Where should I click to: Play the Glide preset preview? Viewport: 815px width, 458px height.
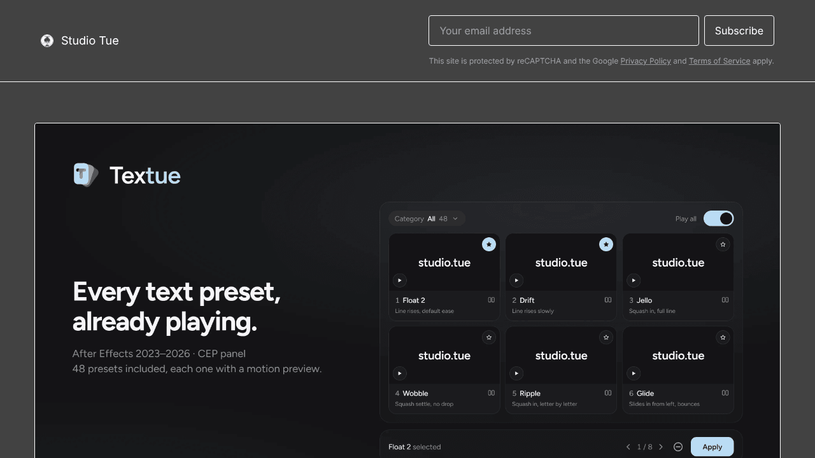tap(634, 373)
